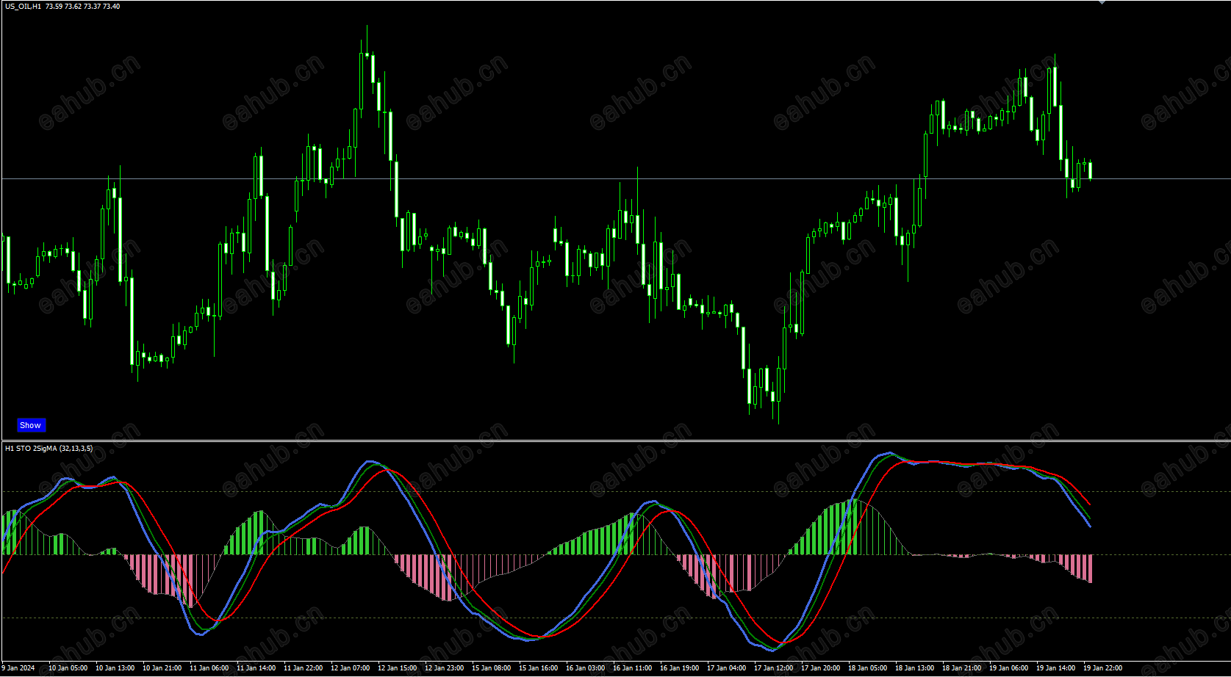Click the 19 Jan 14:00 time label
This screenshot has width=1231, height=677.
tap(1055, 668)
